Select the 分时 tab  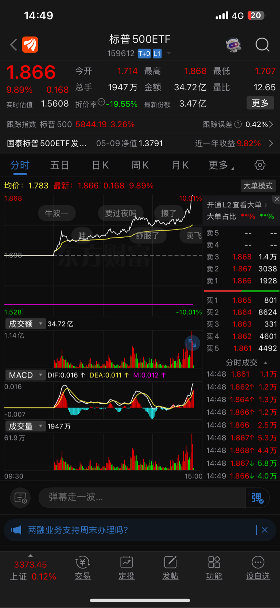click(x=20, y=165)
